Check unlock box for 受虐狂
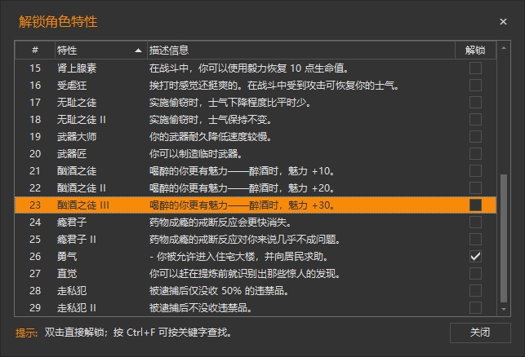 [475, 86]
